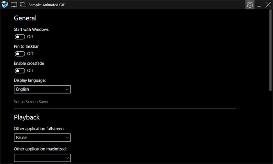Click the Sample: Animated GIF title text

pos(46,5)
